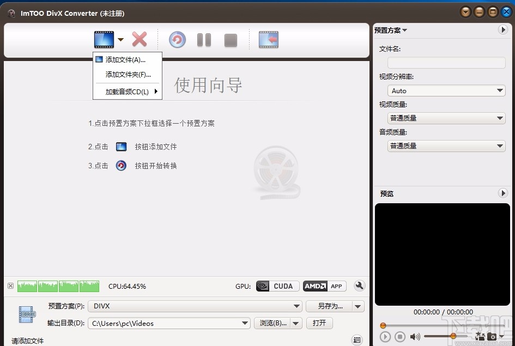515x346 pixels.
Task: Click the Add File toolbar icon
Action: tap(104, 39)
